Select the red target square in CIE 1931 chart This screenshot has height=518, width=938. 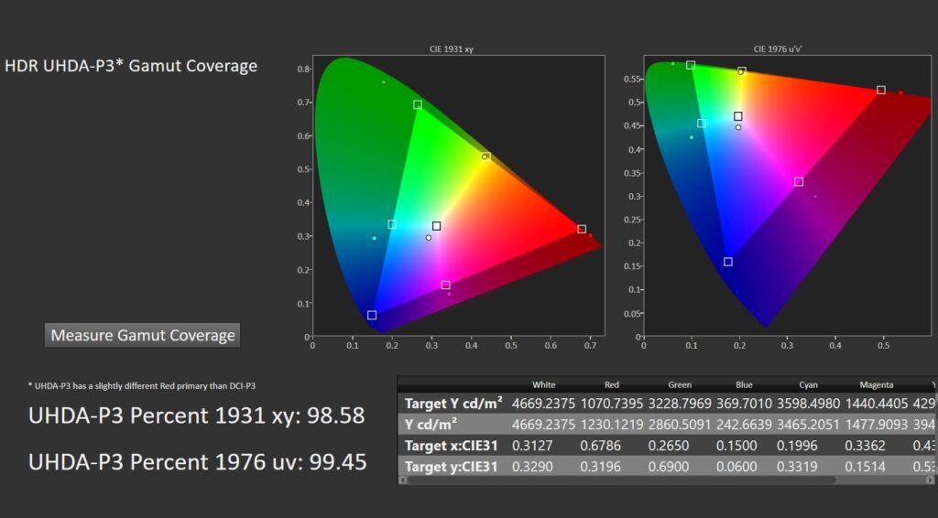(x=582, y=230)
